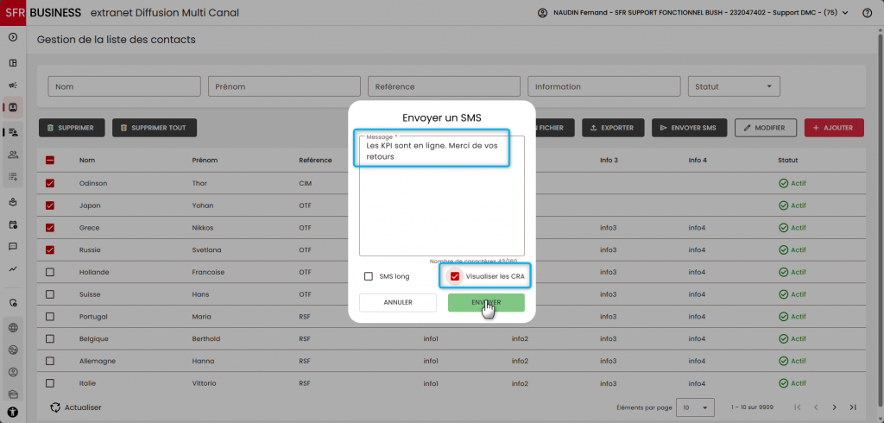Open the globe icon in the sidebar
Viewport: 884px width, 423px height.
[13, 328]
